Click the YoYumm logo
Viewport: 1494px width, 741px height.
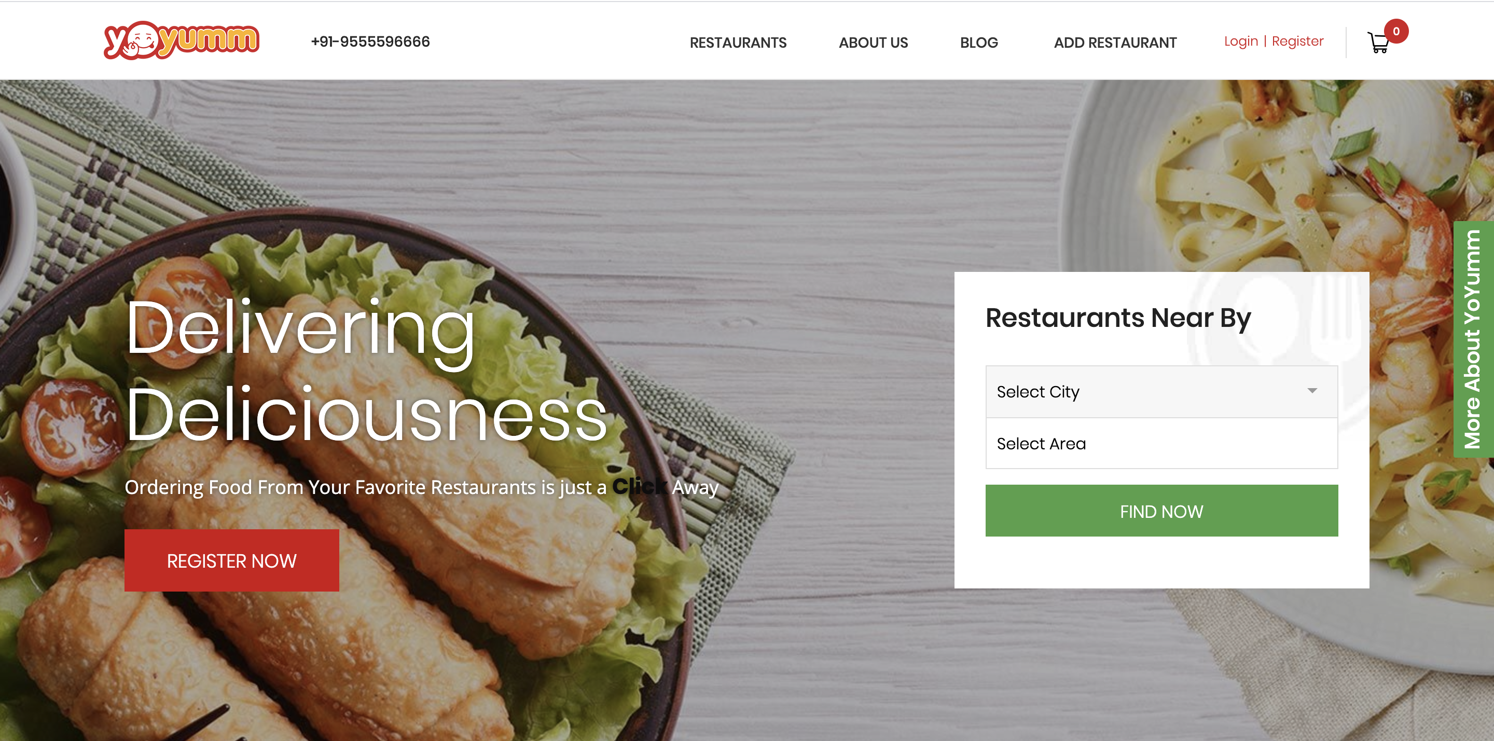[x=181, y=40]
